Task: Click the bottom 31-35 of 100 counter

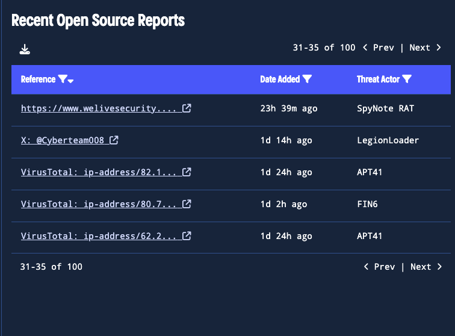Action: coord(51,267)
